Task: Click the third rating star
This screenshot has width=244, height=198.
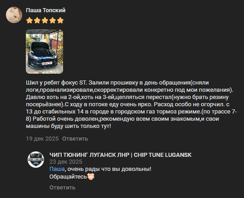Action: coord(45,20)
